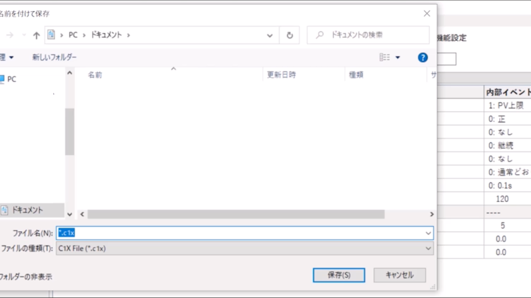The height and width of the screenshot is (298, 531).
Task: Select ドキュメント in the navigation pane
Action: pos(25,210)
